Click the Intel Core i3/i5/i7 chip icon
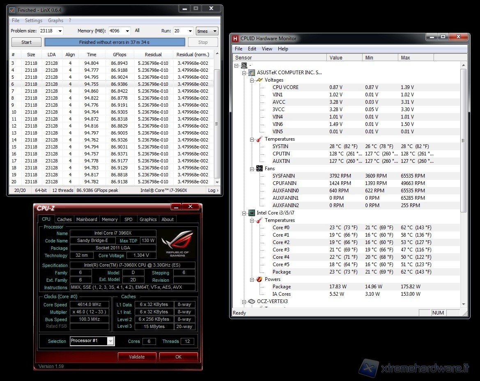The image size is (480, 381). (x=251, y=213)
